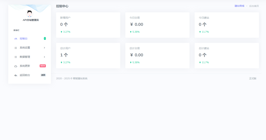266x140 pixels.
Task: Click the green up arrow under 新增用户
Action: point(62,32)
